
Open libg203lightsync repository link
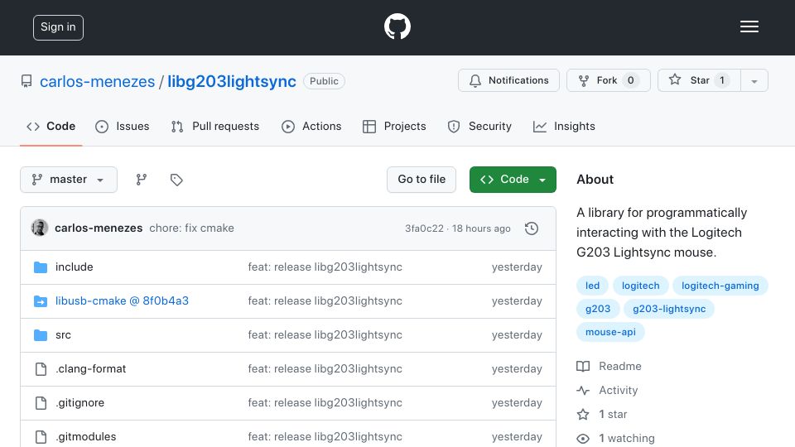click(232, 82)
